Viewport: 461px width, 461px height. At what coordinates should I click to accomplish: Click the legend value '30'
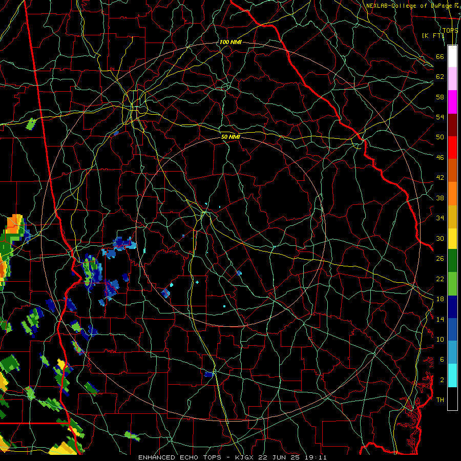point(440,238)
